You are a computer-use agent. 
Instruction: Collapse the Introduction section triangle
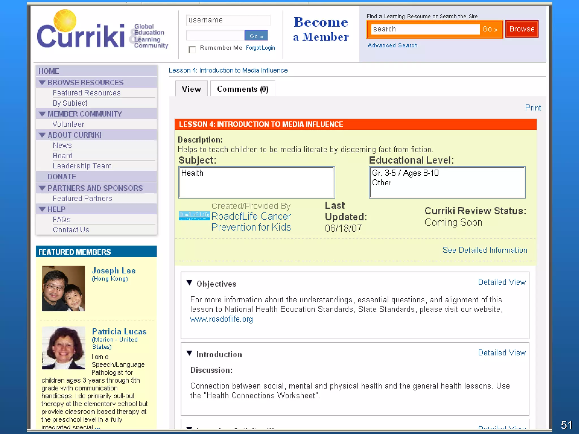[x=189, y=353]
